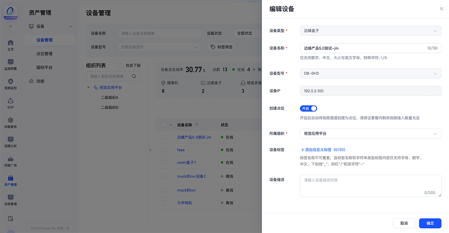Click the 设备IP field showing 192.0.2.100
Screen dimensions: 449x233
click(x=370, y=91)
